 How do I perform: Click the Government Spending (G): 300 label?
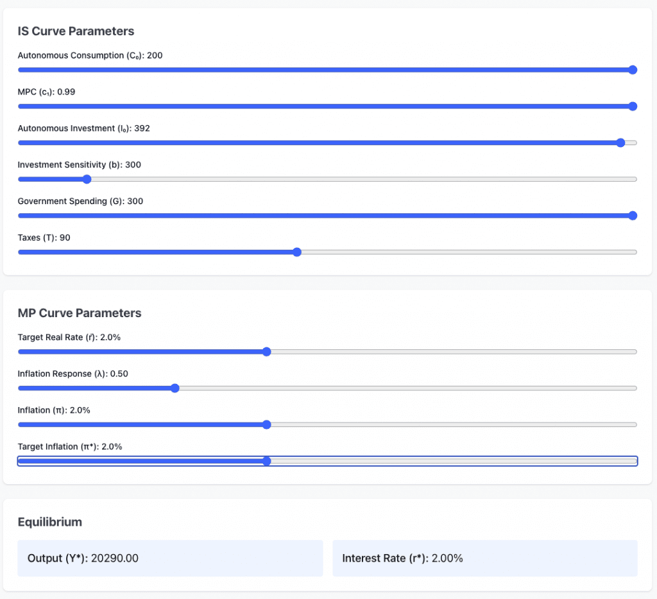pos(80,201)
